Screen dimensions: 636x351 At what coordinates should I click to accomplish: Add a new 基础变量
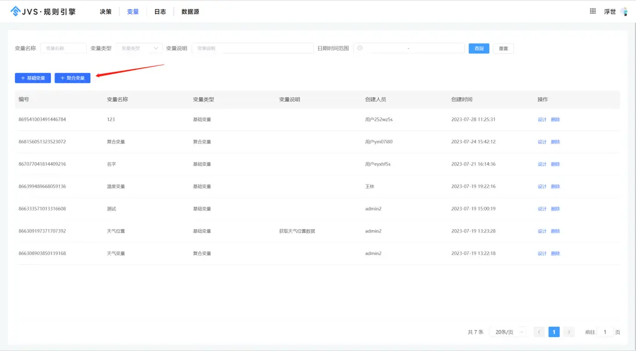33,77
